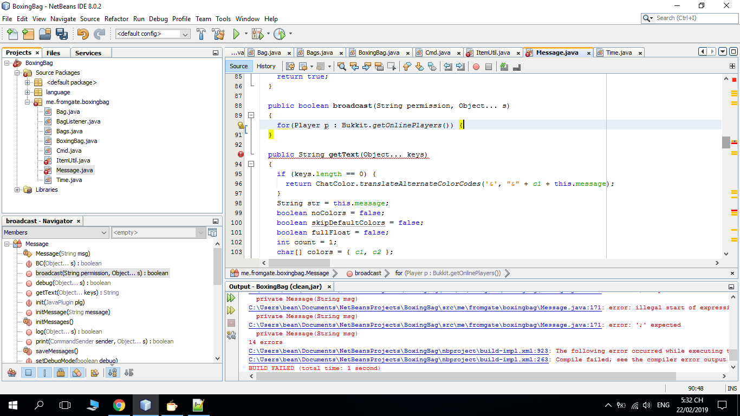Screen dimensions: 740x416
Task: Run the project with green play icon
Action: point(236,34)
